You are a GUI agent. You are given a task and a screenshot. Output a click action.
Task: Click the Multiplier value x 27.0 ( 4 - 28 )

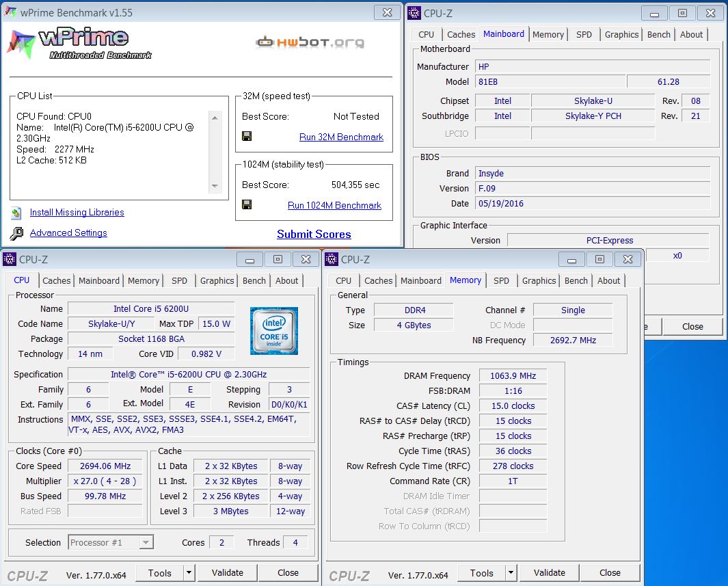tap(105, 481)
